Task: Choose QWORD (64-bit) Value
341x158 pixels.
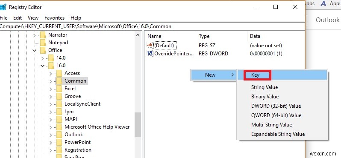Action: 282,115
